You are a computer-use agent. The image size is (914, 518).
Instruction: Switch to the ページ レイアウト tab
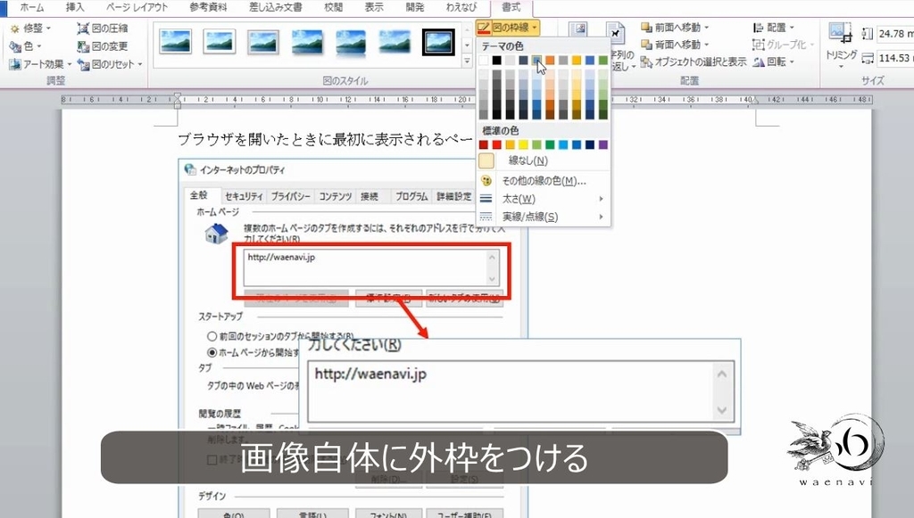click(137, 7)
